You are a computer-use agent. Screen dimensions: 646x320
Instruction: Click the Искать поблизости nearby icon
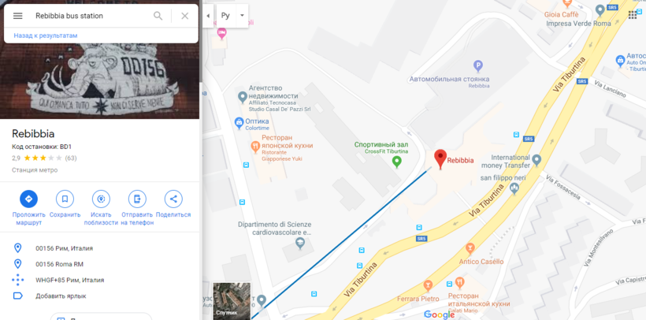(x=101, y=199)
